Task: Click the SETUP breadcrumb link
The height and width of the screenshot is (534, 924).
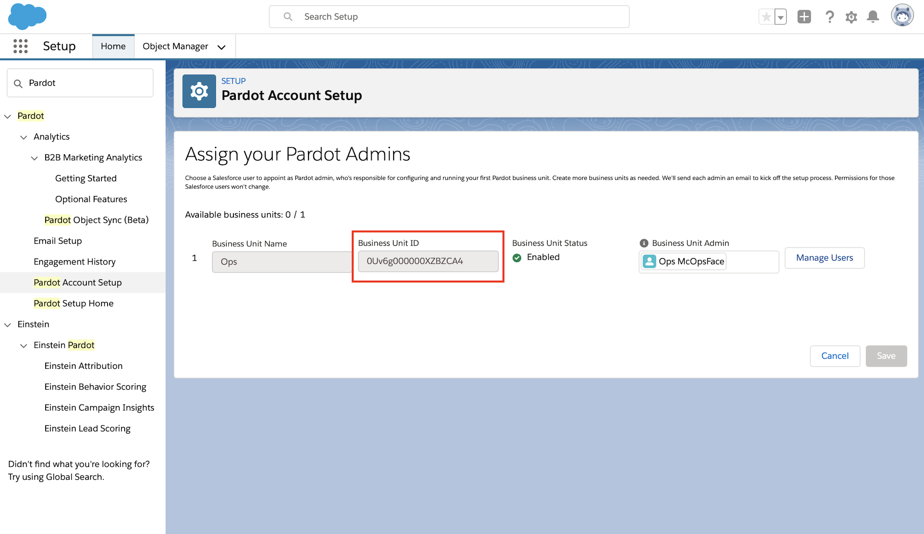Action: [x=233, y=81]
